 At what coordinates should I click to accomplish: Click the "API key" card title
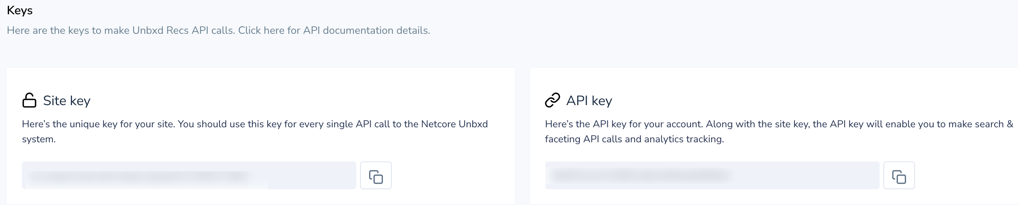point(589,101)
